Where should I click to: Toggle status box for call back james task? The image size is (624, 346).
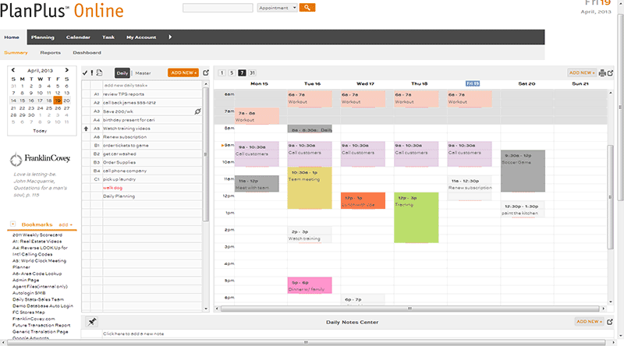point(86,103)
